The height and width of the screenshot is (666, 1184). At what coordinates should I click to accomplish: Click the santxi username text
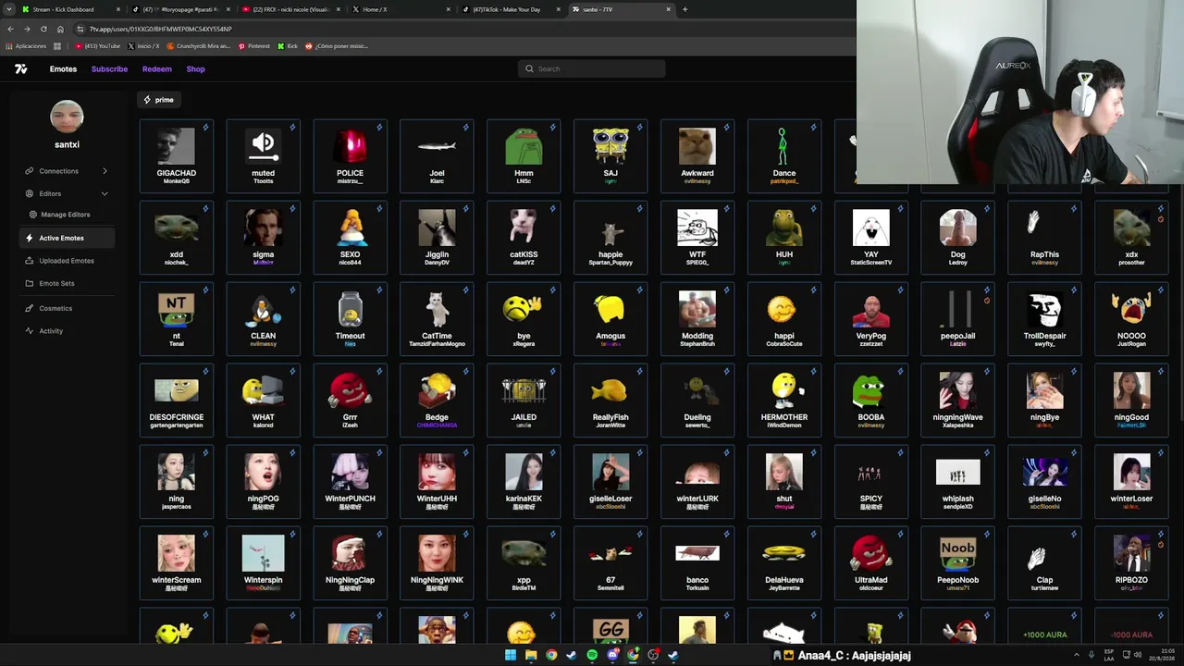[x=67, y=145]
